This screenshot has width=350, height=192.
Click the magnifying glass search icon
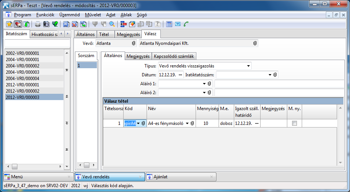click(x=112, y=24)
